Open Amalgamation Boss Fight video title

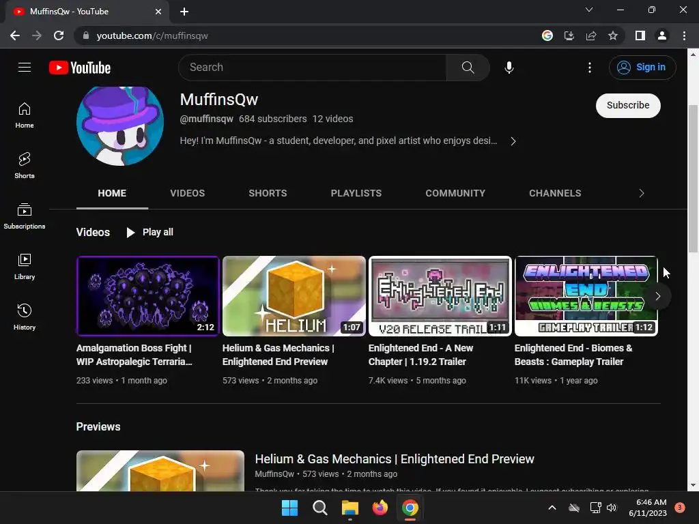coord(134,355)
